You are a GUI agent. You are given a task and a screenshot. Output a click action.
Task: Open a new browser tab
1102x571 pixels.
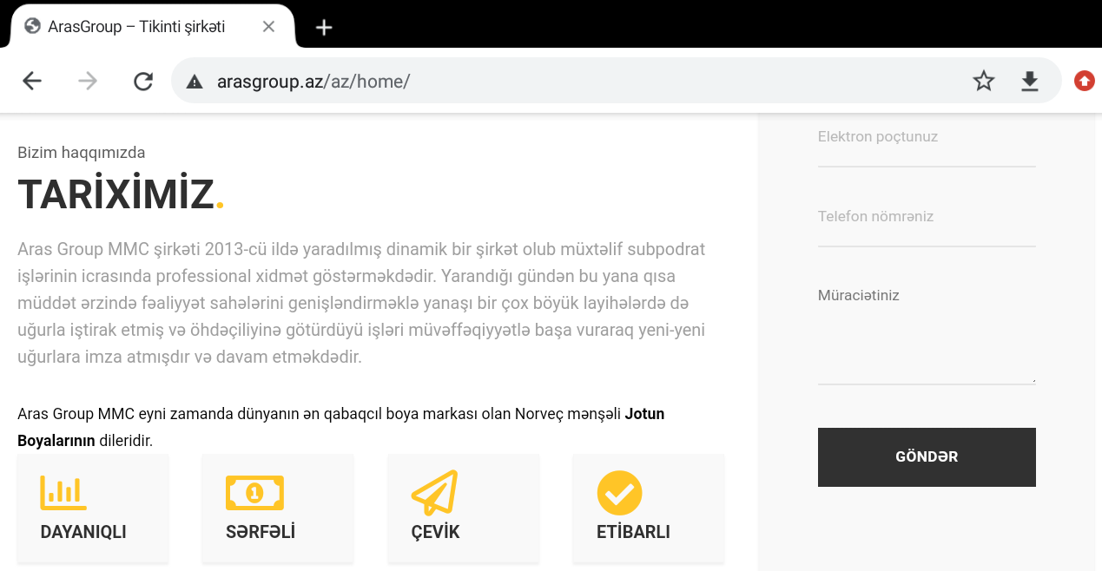click(324, 27)
